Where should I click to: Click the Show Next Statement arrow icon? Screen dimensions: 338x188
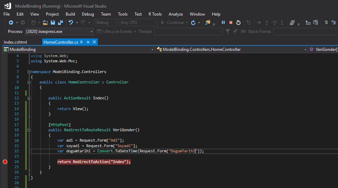259,22
